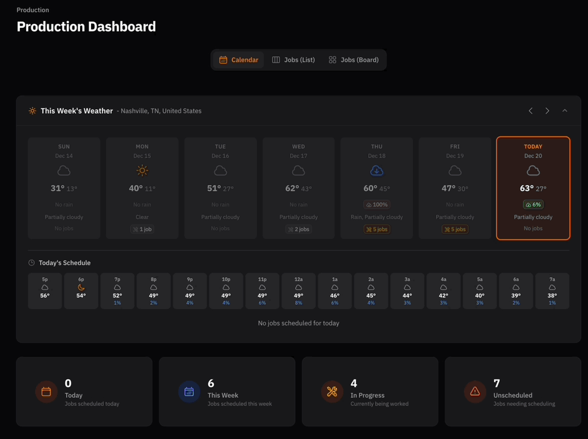Select the highlighted TODAY Dec 20 weather card
This screenshot has width=588, height=439.
533,188
